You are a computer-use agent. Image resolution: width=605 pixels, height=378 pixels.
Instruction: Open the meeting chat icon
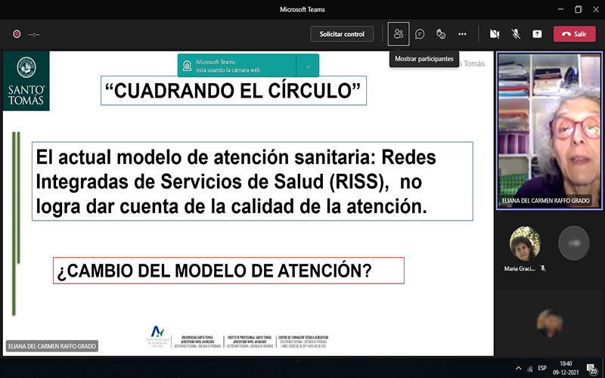tap(420, 34)
